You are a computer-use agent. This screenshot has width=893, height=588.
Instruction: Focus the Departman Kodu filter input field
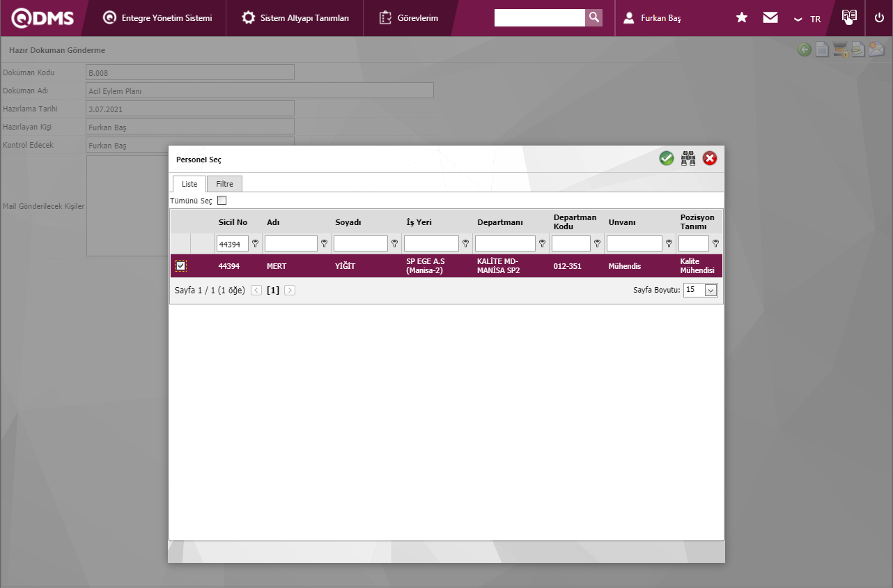click(x=571, y=244)
